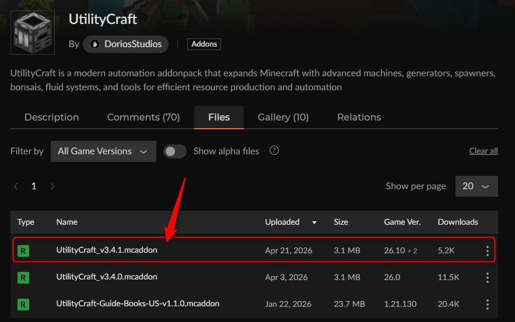Switch to the Gallery (10) tab
This screenshot has width=515, height=322.
point(283,117)
